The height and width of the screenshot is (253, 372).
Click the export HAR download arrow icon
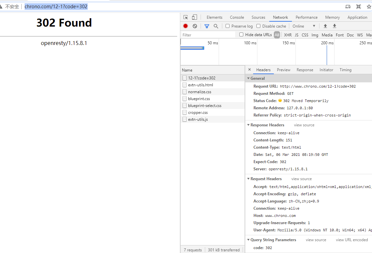point(335,26)
